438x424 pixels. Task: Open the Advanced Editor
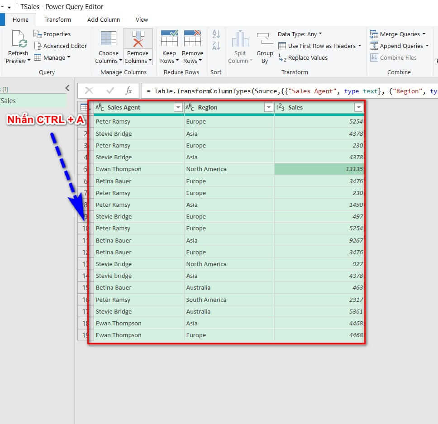pos(61,46)
